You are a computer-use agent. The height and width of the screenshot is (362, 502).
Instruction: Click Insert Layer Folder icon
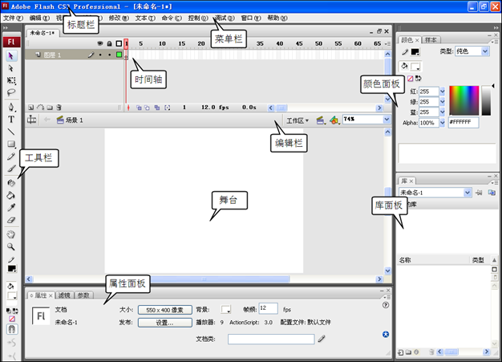50,108
